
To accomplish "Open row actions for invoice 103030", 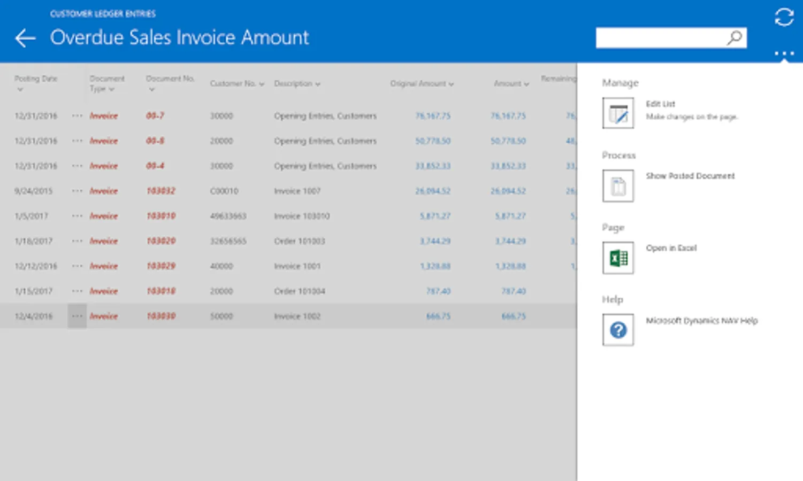I will [77, 316].
